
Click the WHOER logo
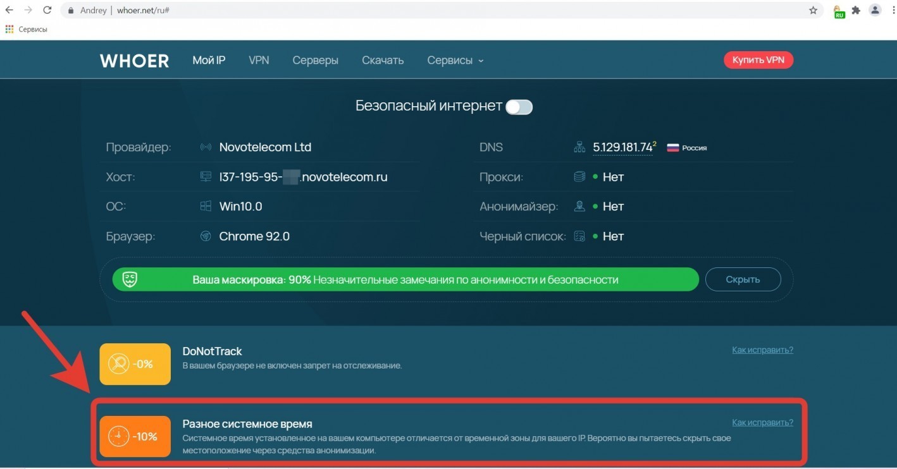pyautogui.click(x=134, y=61)
